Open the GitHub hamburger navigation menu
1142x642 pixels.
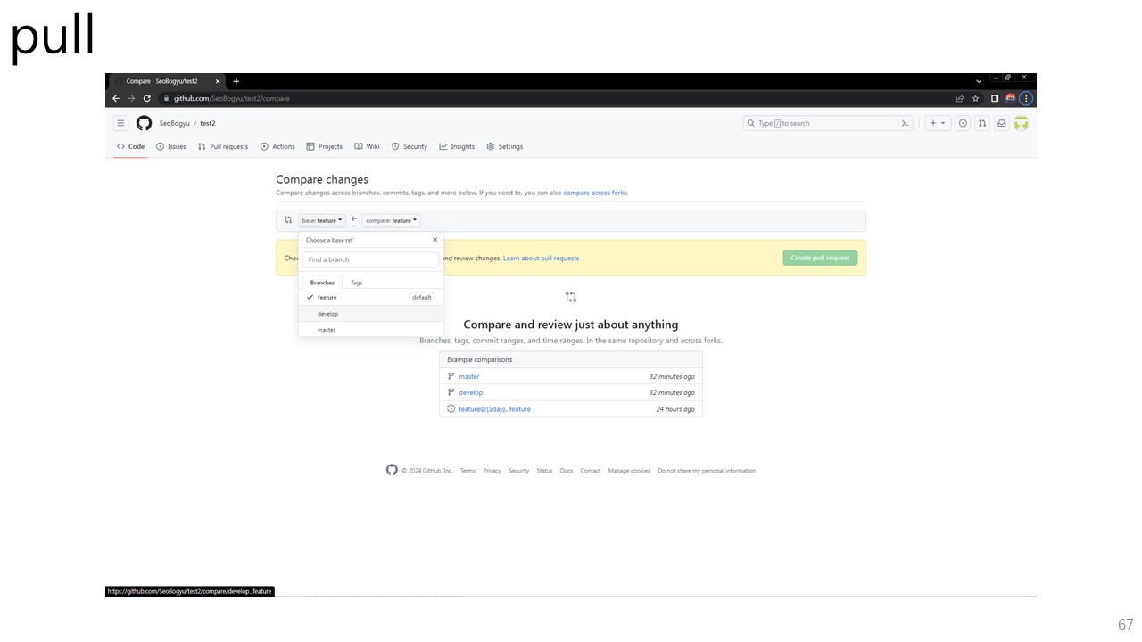[120, 123]
